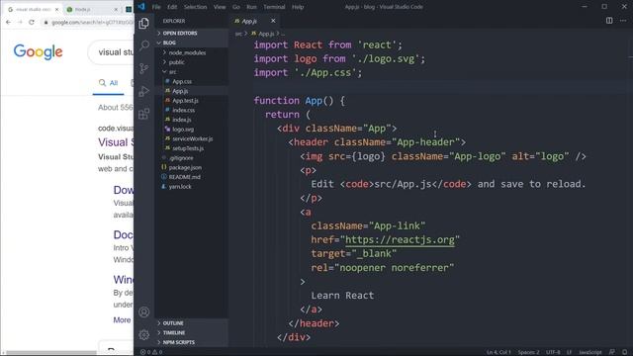The width and height of the screenshot is (633, 356).
Task: Switch to the Node.js browser tab
Action: point(92,9)
